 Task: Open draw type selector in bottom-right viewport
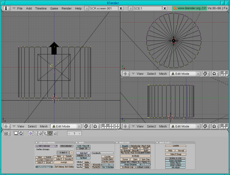coord(206,126)
